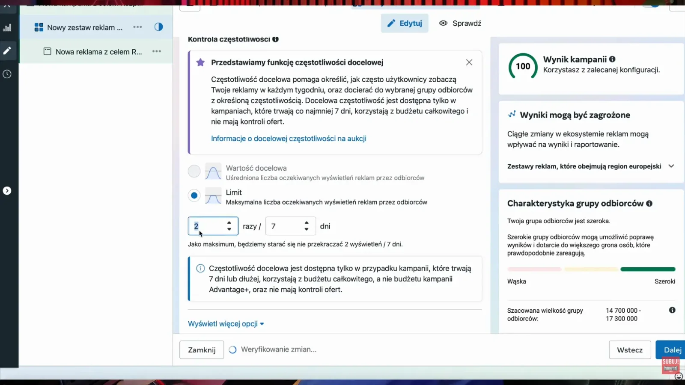
Task: Expand sidebar with the round arrow button
Action: [x=7, y=191]
